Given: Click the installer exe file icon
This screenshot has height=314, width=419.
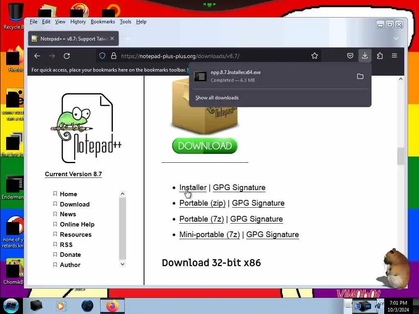Looking at the screenshot, I should (x=200, y=76).
